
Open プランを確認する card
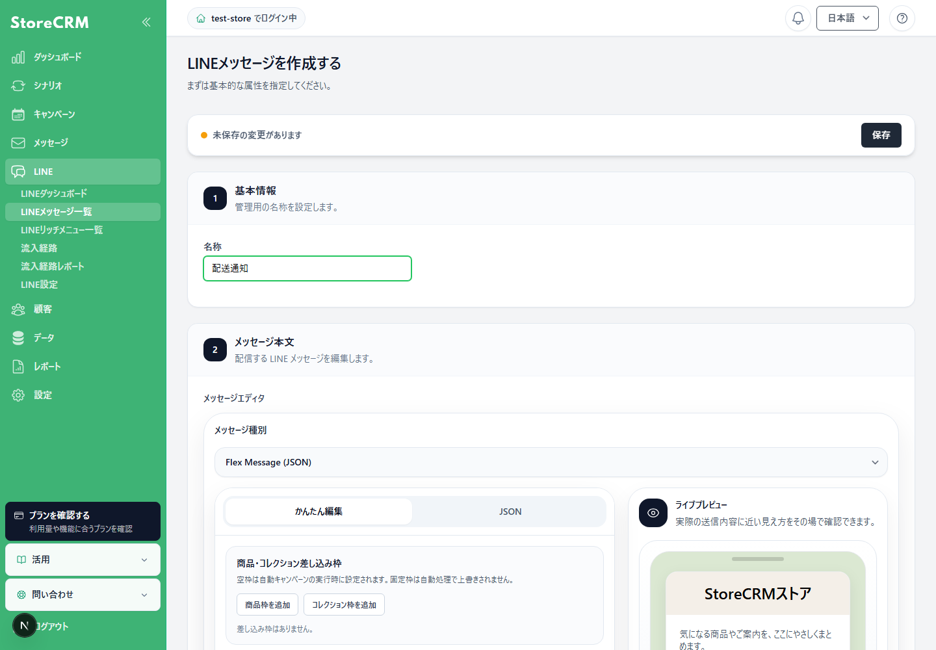point(83,521)
